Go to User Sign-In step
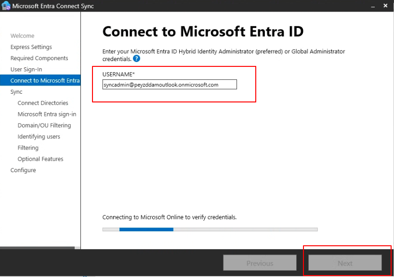The height and width of the screenshot is (277, 394). tap(26, 70)
